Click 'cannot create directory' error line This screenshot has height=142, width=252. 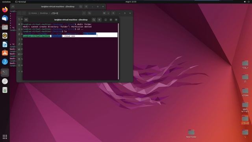point(57,27)
